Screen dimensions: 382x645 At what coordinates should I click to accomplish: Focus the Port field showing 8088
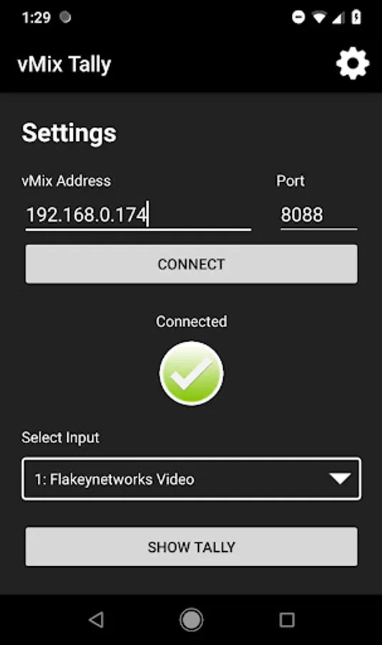[x=319, y=216]
